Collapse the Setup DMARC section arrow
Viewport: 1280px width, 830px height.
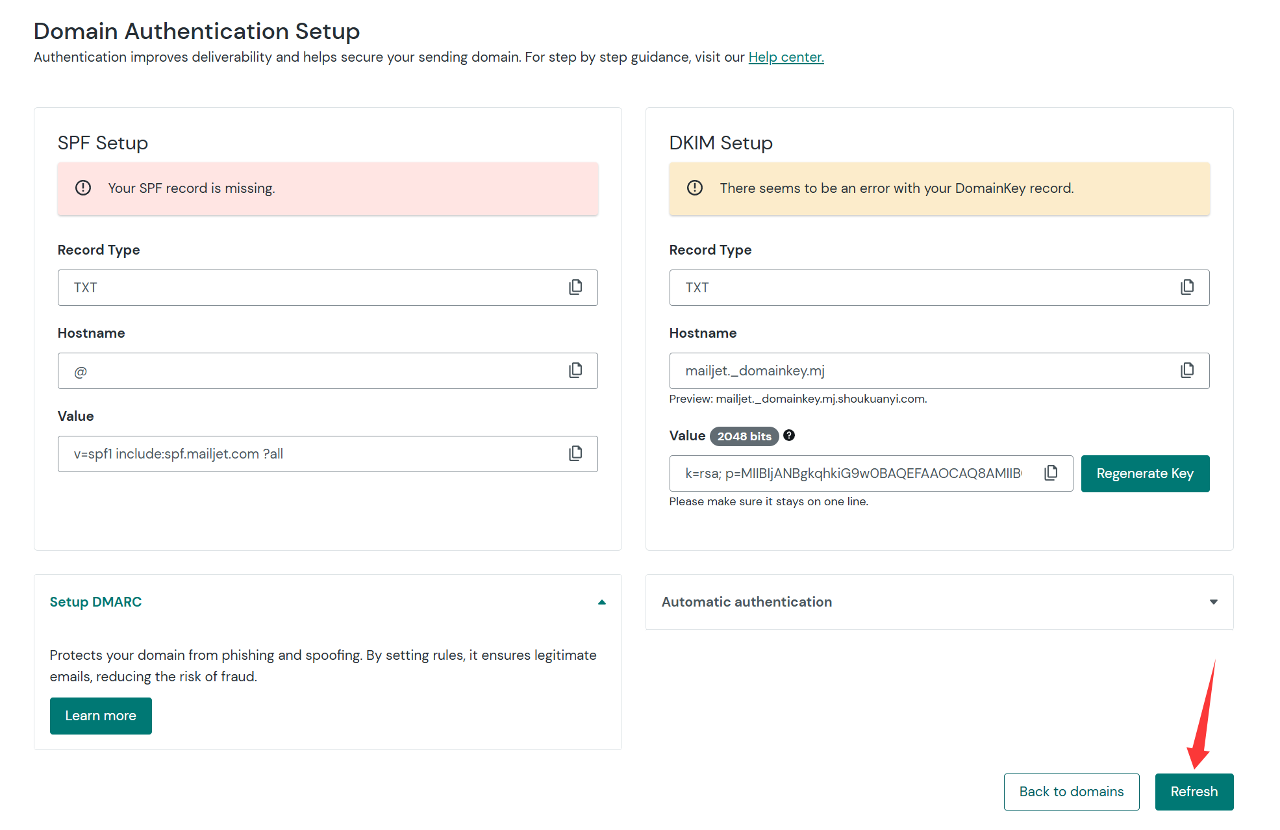(x=601, y=602)
